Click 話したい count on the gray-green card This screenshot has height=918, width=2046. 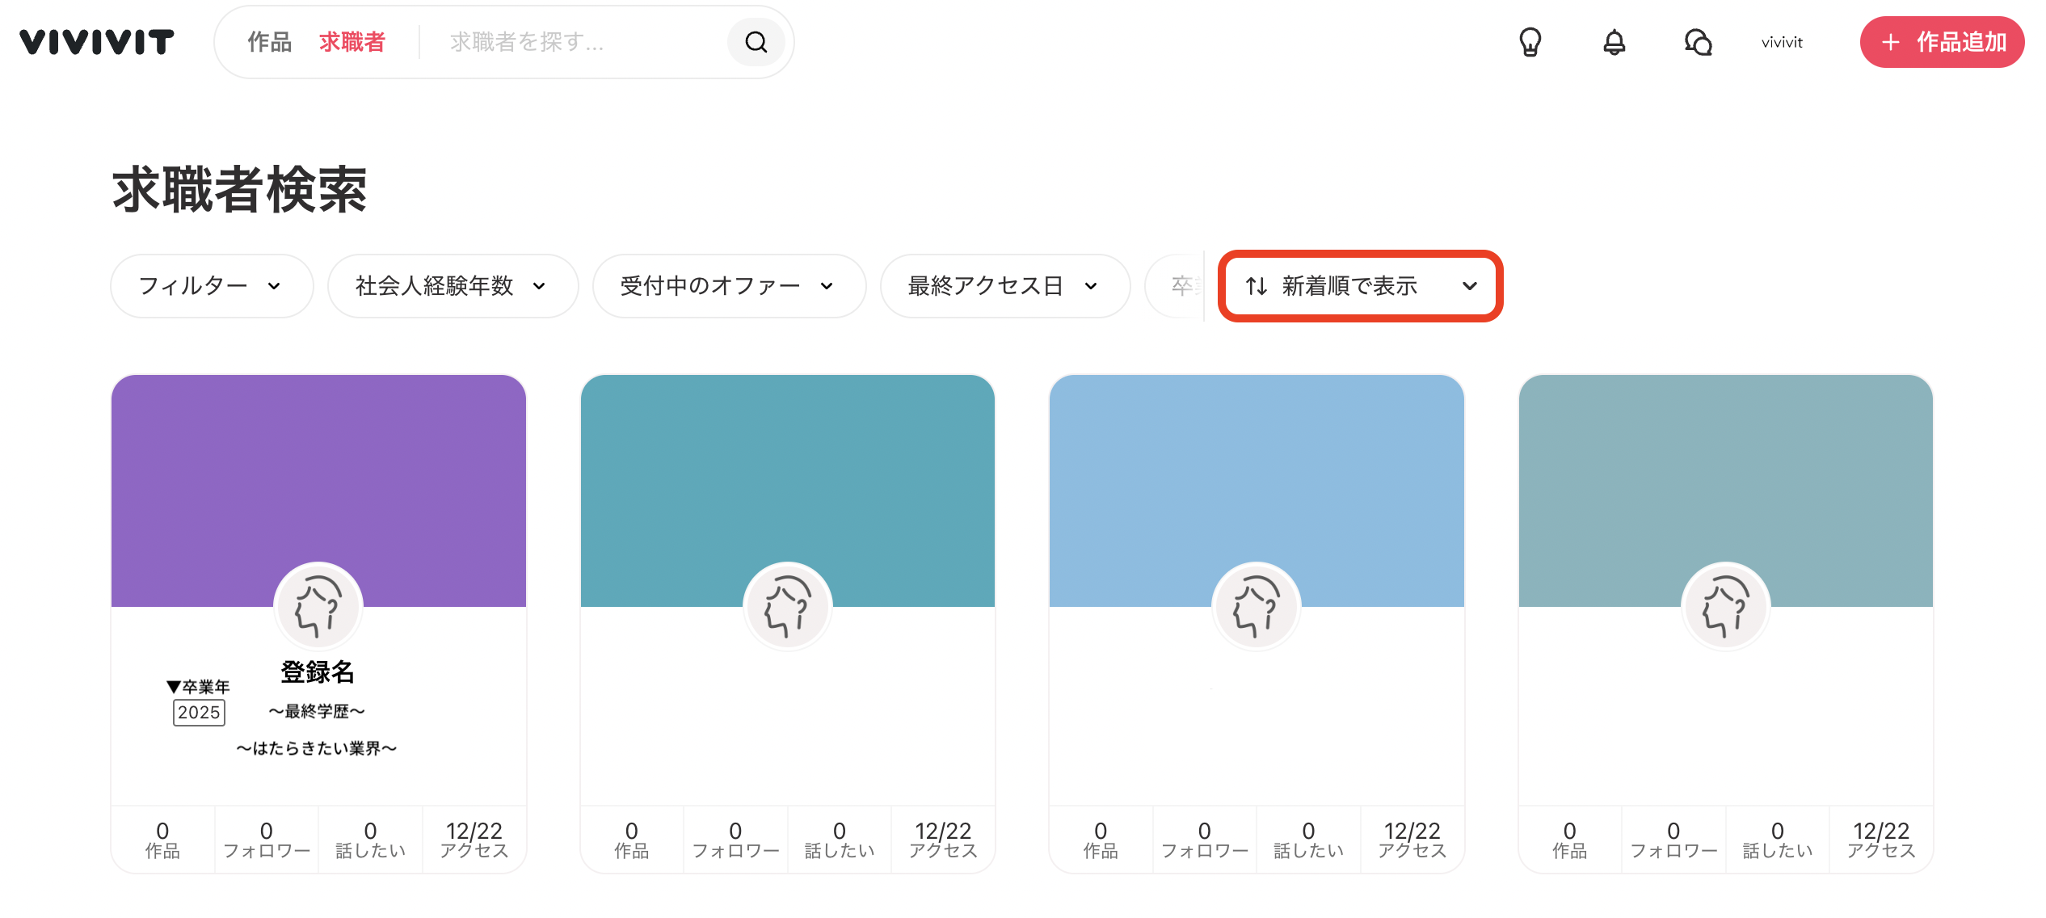[x=1778, y=840]
